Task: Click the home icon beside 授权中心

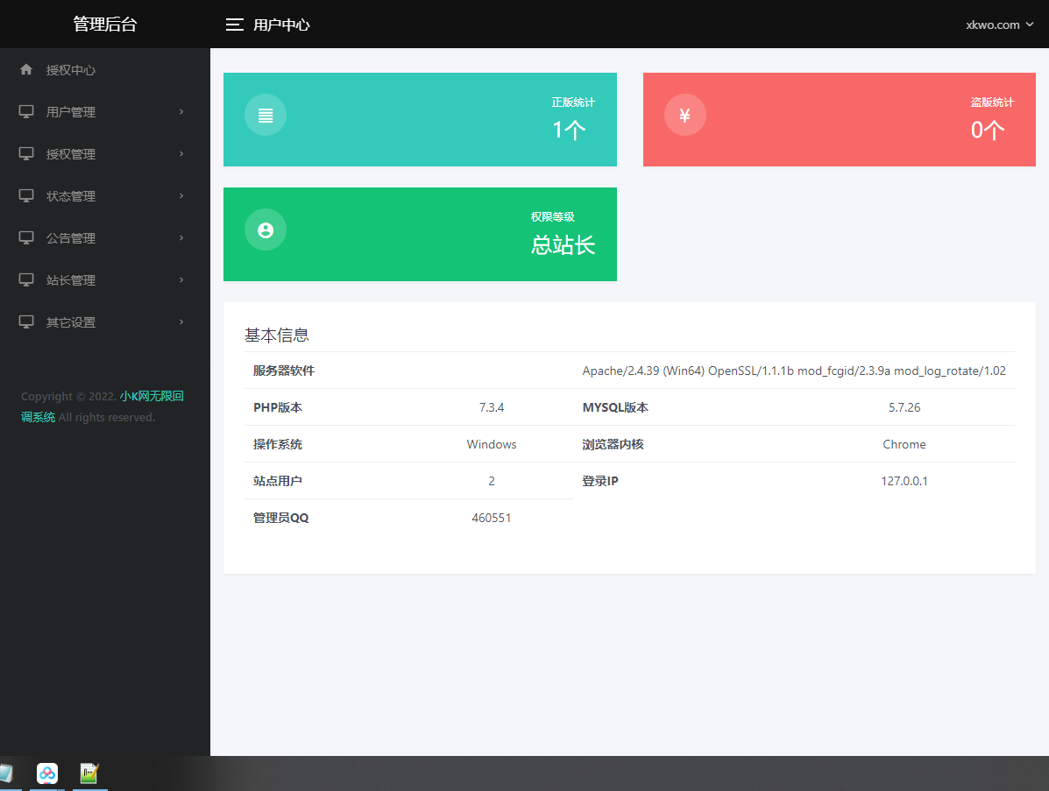Action: 25,69
